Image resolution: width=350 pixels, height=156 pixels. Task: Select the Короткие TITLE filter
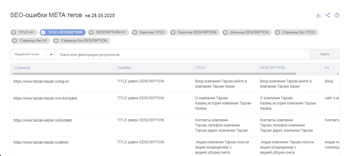149,32
